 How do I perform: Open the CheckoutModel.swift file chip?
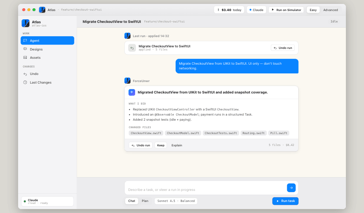pos(183,133)
